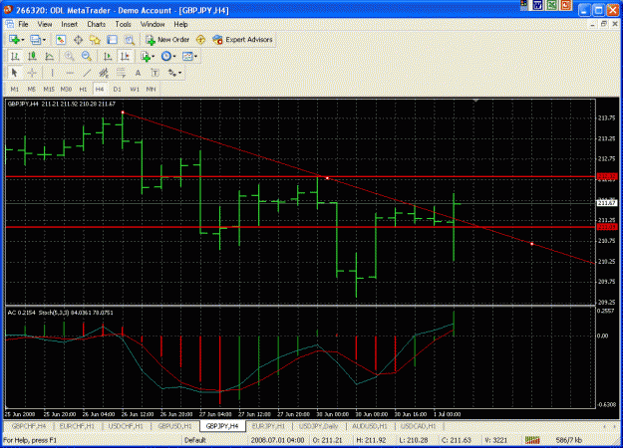The image size is (623, 448).
Task: Switch timeframe to M15
Action: click(49, 90)
